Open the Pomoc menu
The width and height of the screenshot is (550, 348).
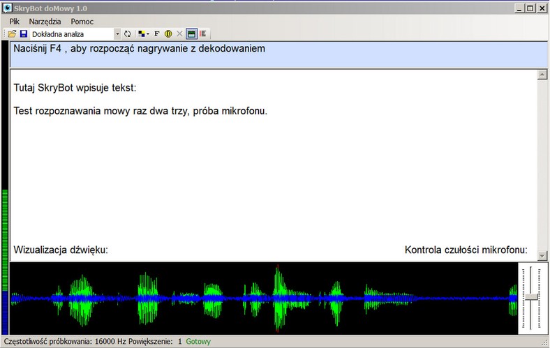pyautogui.click(x=82, y=22)
